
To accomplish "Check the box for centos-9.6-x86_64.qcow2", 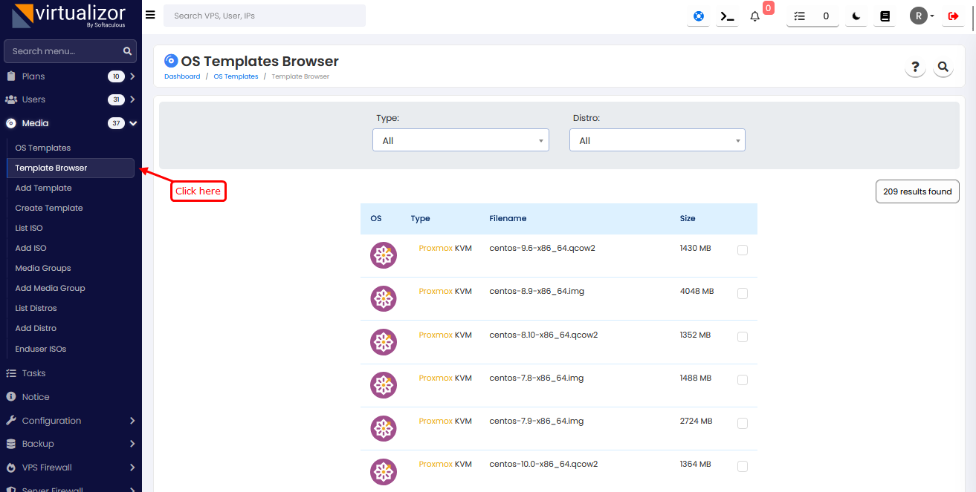I will [x=742, y=250].
